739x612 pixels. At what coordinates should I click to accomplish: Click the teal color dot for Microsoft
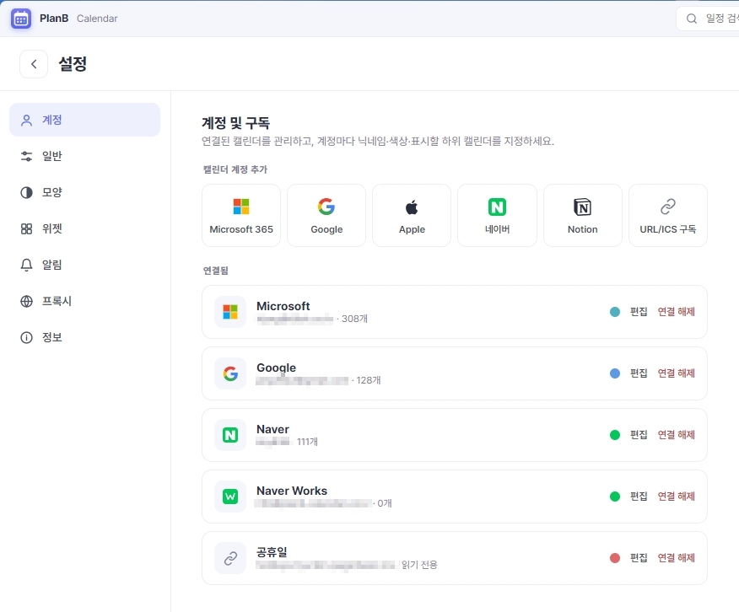point(615,312)
